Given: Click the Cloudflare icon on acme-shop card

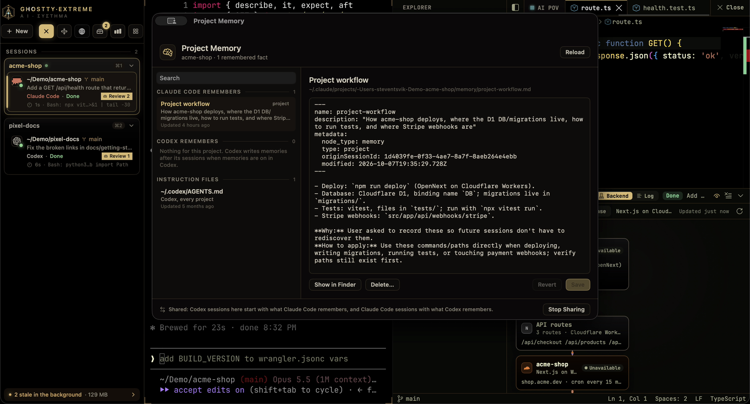Looking at the screenshot, I should 527,368.
